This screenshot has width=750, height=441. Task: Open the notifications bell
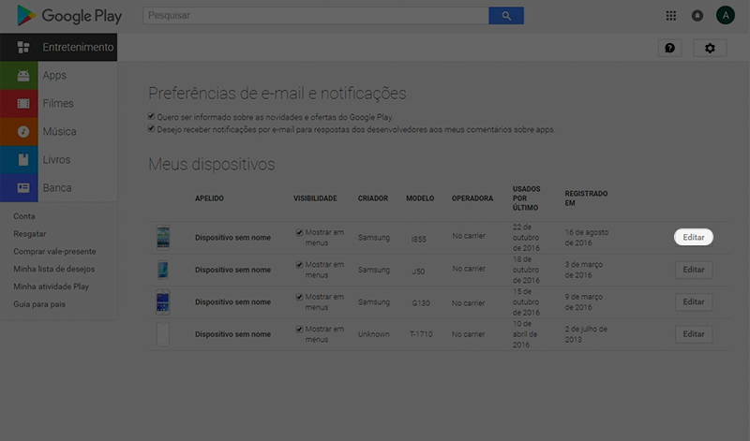[697, 16]
